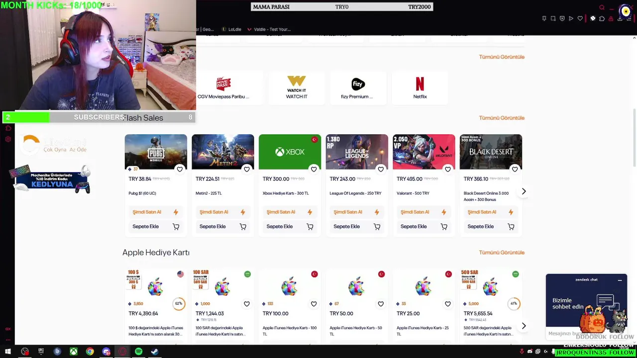Switch to the LoLdle browser tab
This screenshot has width=637, height=358.
231,29
